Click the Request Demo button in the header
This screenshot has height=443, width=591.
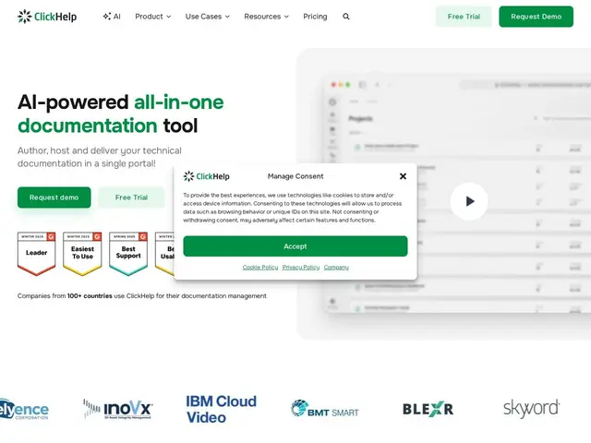point(536,17)
